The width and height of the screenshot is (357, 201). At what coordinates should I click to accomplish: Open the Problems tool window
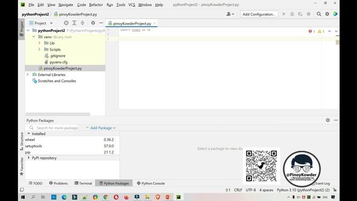pyautogui.click(x=59, y=183)
